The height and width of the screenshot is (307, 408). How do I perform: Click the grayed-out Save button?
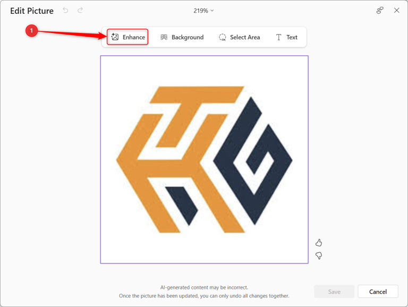334,292
